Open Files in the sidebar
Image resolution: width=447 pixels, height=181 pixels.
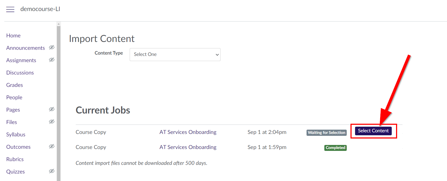12,122
